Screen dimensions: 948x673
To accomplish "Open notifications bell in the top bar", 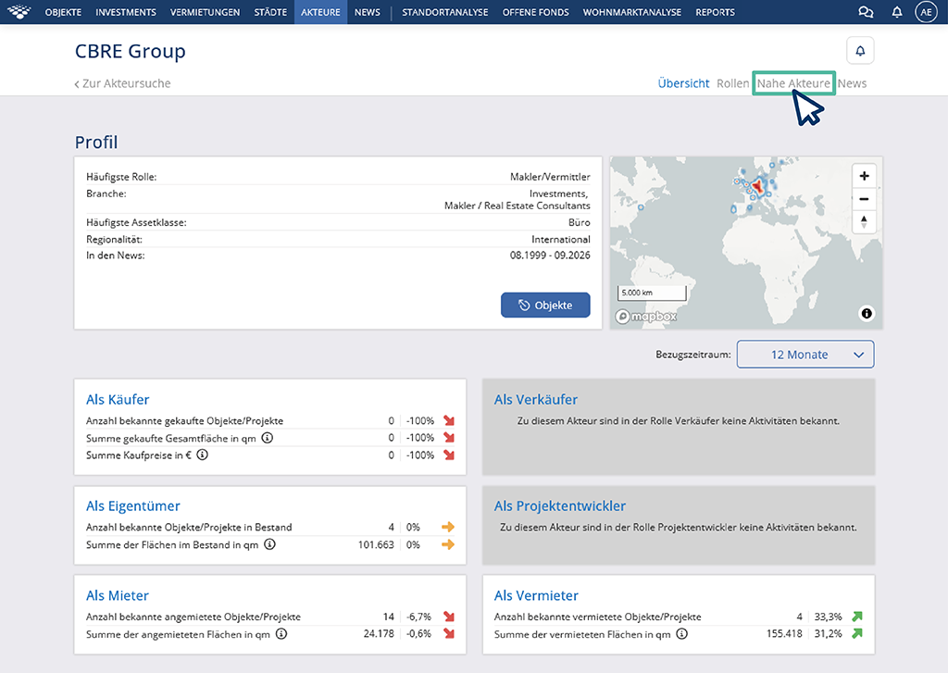I will point(897,12).
